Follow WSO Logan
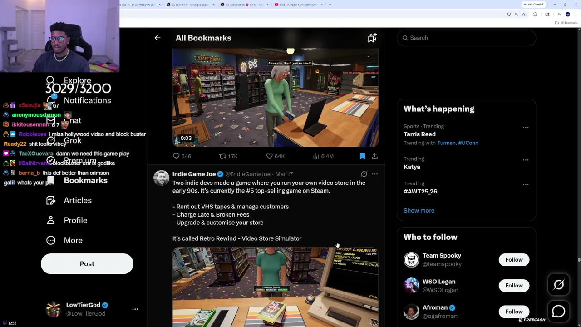The width and height of the screenshot is (581, 327). [x=514, y=286]
